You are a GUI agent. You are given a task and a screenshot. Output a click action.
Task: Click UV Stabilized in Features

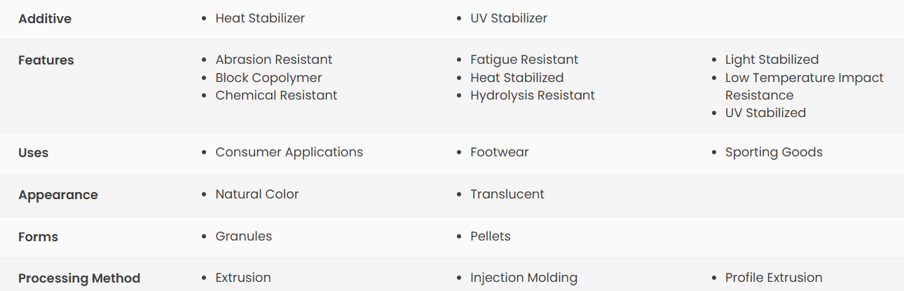pos(765,113)
